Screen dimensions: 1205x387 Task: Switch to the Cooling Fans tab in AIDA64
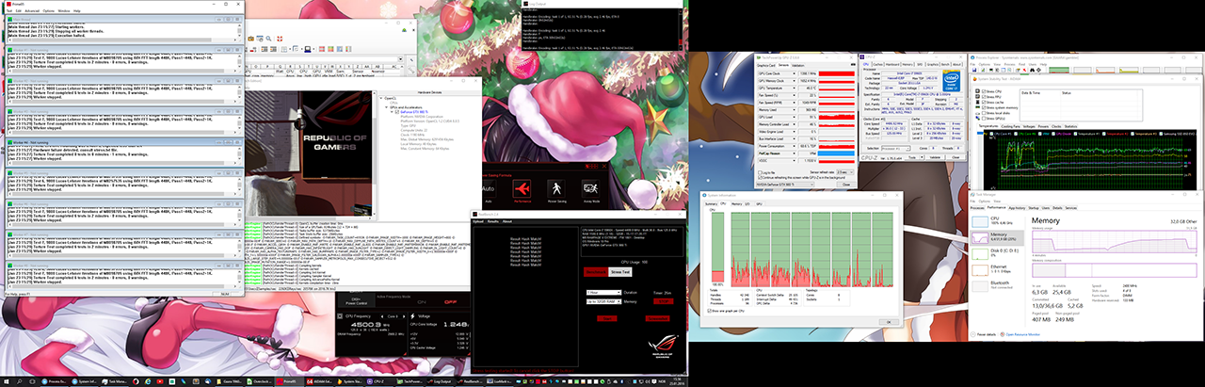1010,126
